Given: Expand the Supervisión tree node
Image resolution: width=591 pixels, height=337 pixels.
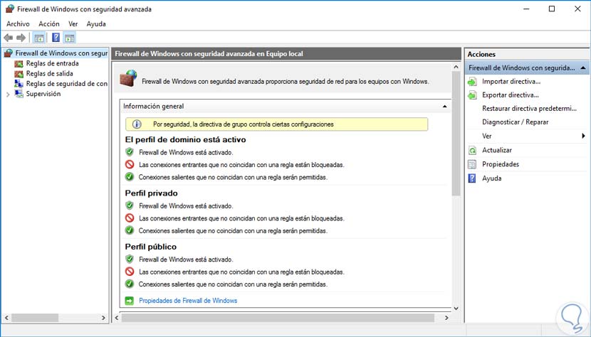Looking at the screenshot, I should [8, 94].
